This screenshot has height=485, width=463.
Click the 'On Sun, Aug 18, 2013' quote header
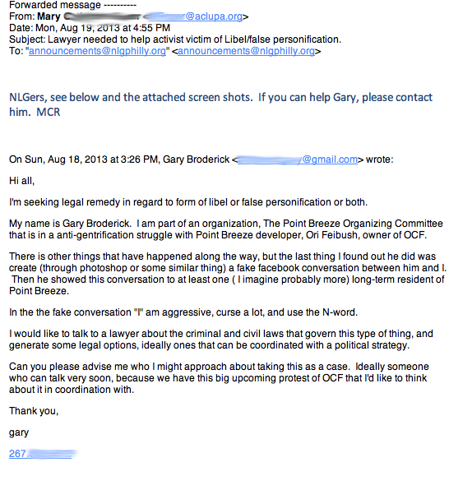201,159
